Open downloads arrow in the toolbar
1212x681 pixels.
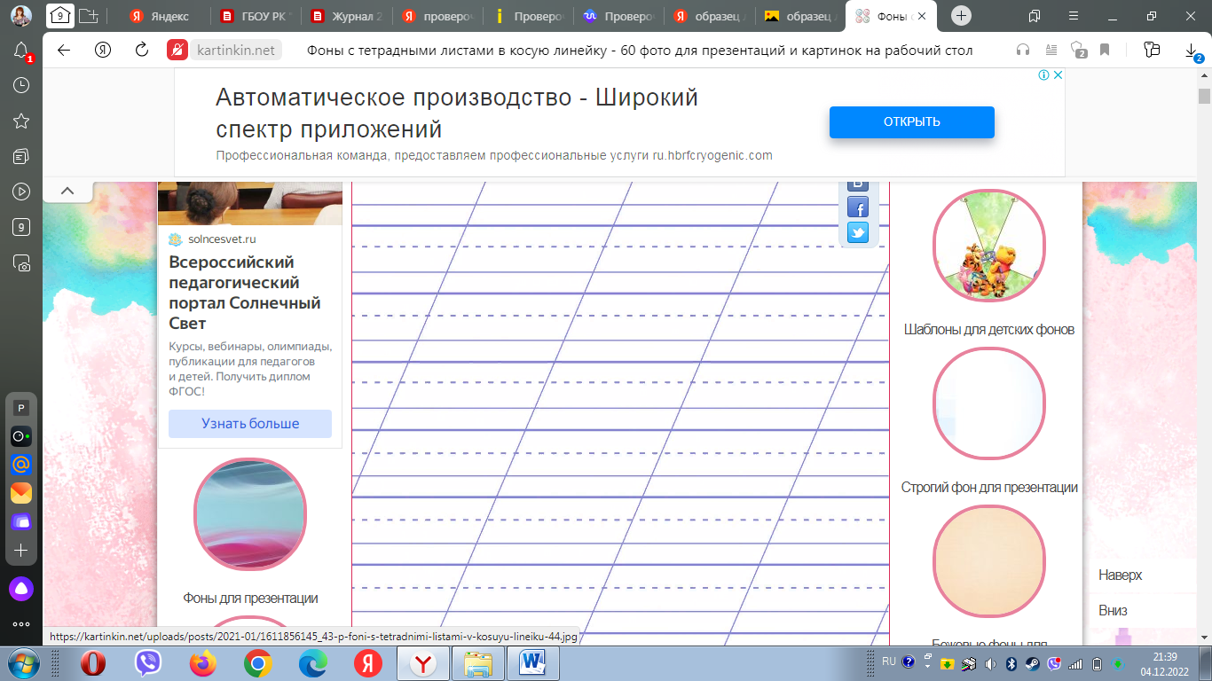(1192, 51)
